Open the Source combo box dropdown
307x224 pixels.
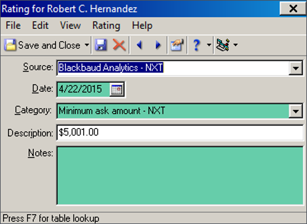pyautogui.click(x=295, y=68)
